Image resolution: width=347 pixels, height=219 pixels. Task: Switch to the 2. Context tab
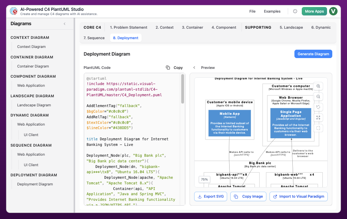coord(164,27)
